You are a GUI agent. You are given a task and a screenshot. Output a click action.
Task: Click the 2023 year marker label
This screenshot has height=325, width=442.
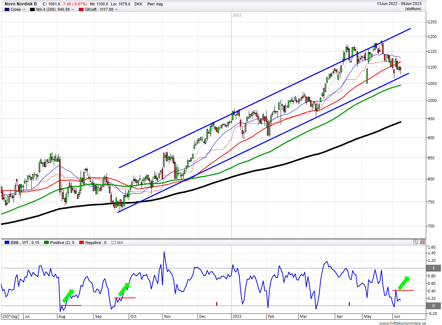(x=237, y=15)
